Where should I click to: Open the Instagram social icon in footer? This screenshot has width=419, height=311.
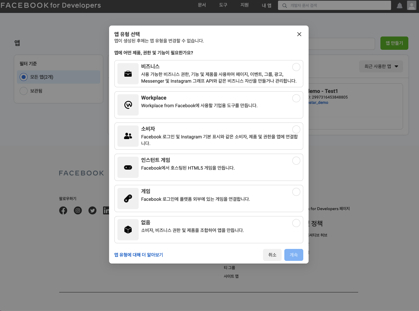pyautogui.click(x=78, y=210)
